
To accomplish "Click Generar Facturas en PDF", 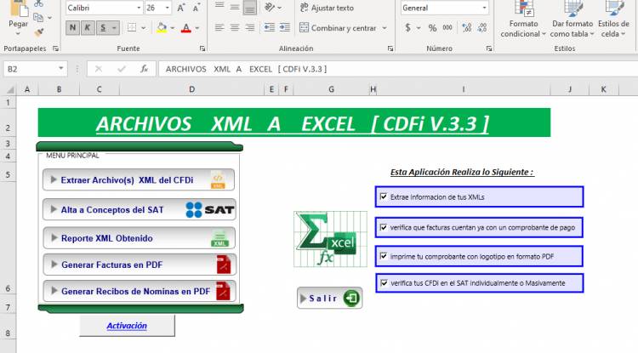I will click(x=140, y=265).
